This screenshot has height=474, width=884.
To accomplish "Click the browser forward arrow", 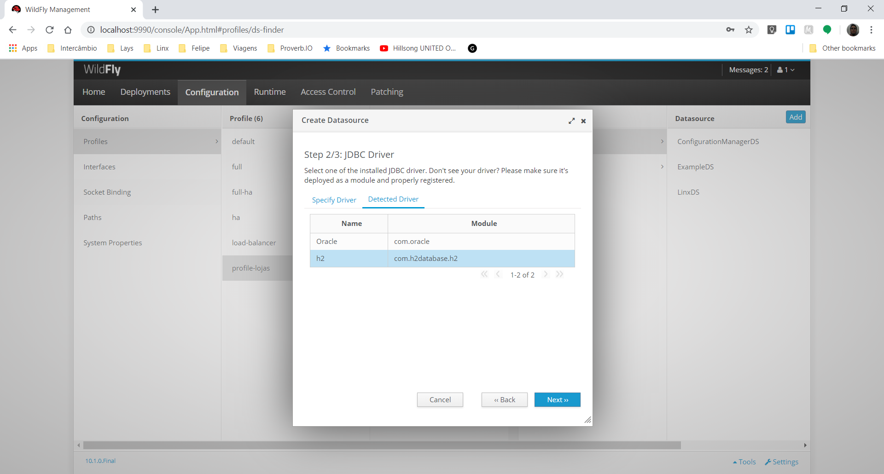I will [x=31, y=30].
